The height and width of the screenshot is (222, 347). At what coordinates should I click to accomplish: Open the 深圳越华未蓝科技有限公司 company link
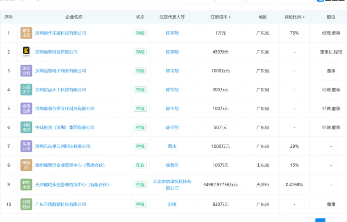click(60, 33)
